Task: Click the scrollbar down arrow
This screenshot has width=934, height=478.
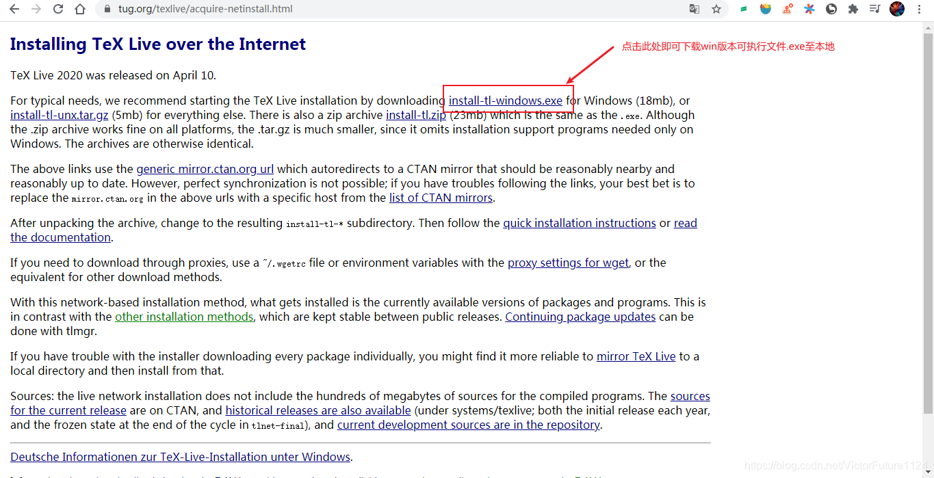Action: coord(929,473)
